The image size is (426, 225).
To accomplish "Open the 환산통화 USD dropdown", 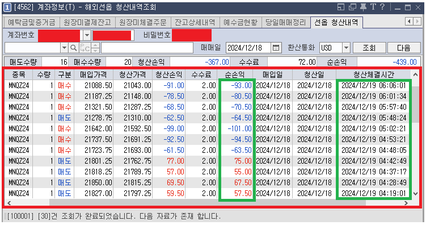I will [x=346, y=48].
